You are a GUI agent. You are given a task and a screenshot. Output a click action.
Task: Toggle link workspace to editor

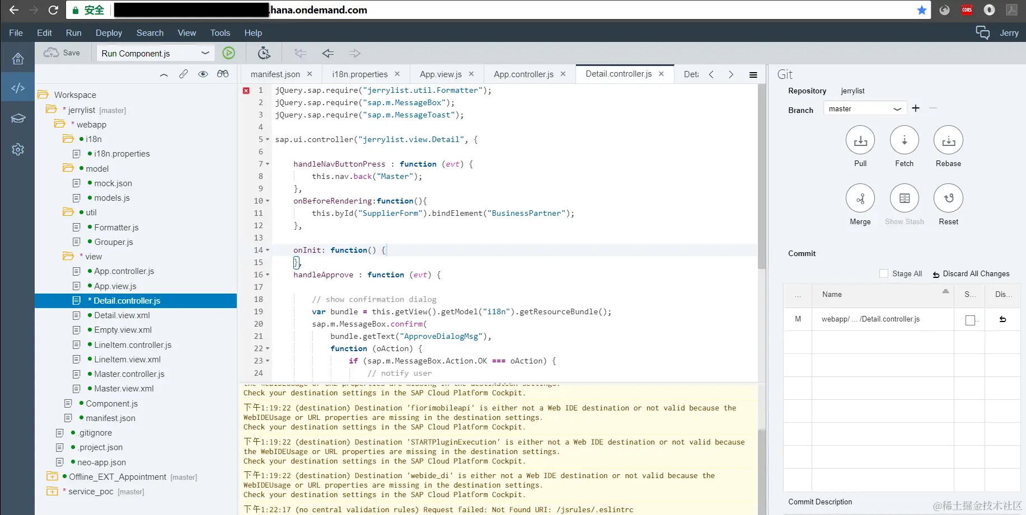pyautogui.click(x=184, y=74)
